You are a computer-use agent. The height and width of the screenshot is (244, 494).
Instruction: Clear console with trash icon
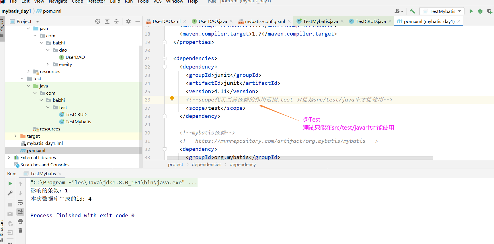[20, 231]
